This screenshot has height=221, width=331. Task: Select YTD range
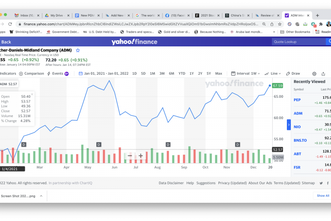(x=182, y=73)
